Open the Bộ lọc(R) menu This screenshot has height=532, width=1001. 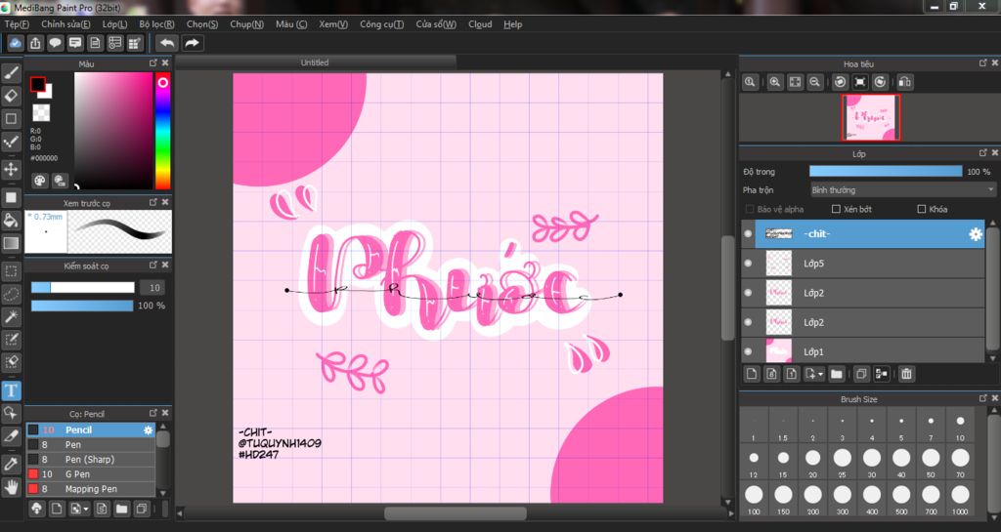[x=156, y=24]
